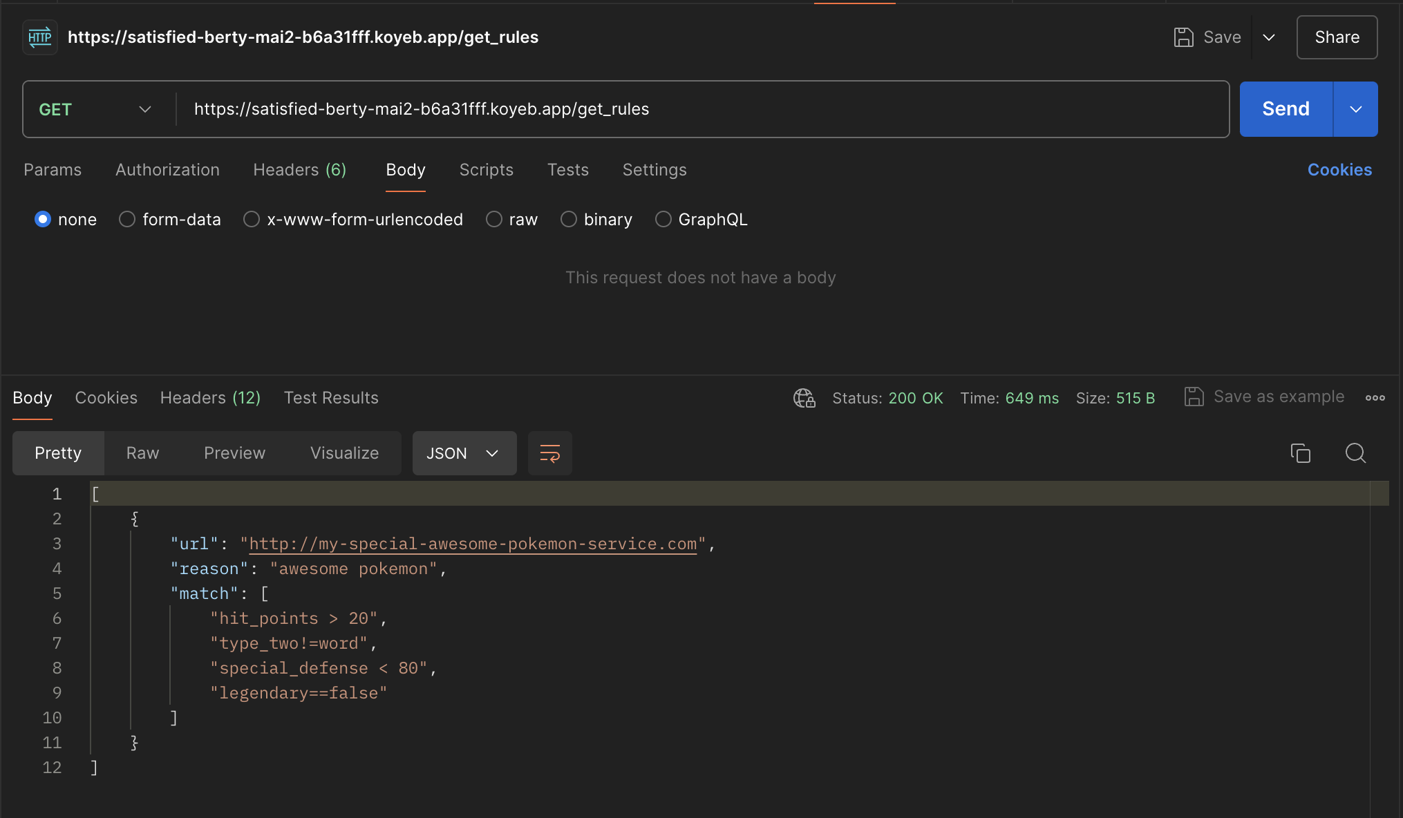This screenshot has height=818, width=1403.
Task: Open the pokemon-service URL link in response
Action: pyautogui.click(x=473, y=544)
